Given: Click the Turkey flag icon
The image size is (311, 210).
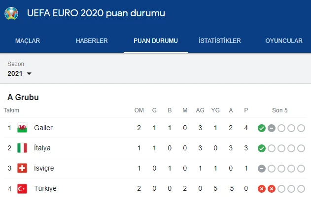Looking at the screenshot, I should [22, 188].
